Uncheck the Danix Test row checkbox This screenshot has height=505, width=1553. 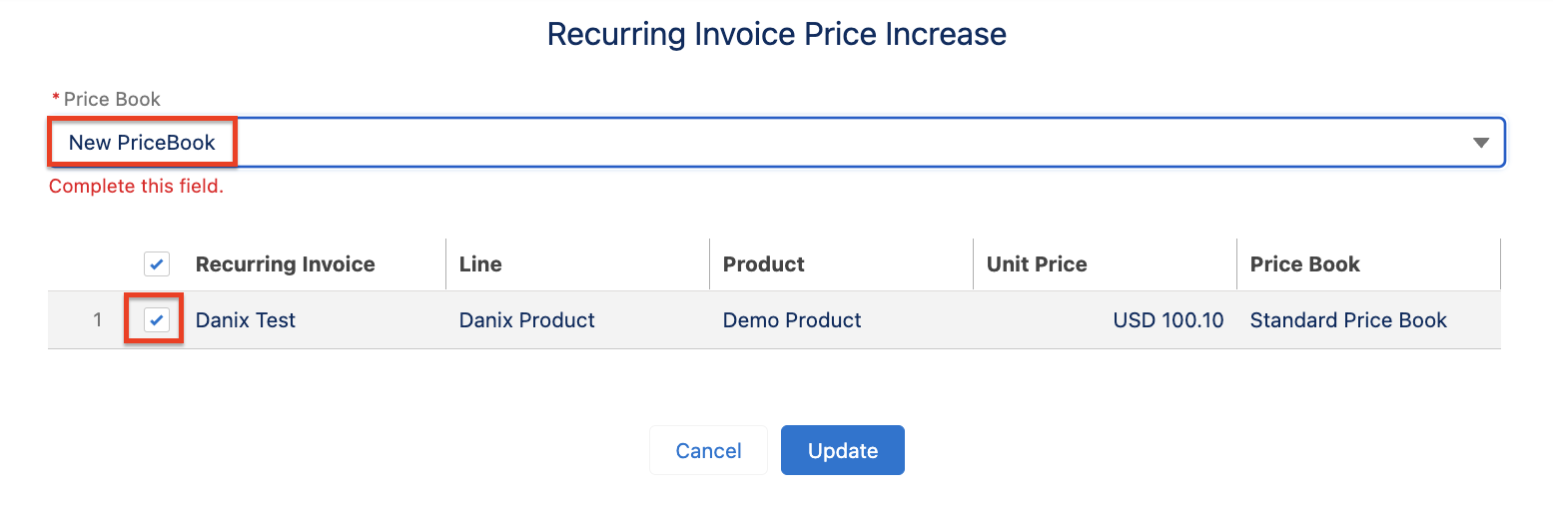[x=157, y=320]
